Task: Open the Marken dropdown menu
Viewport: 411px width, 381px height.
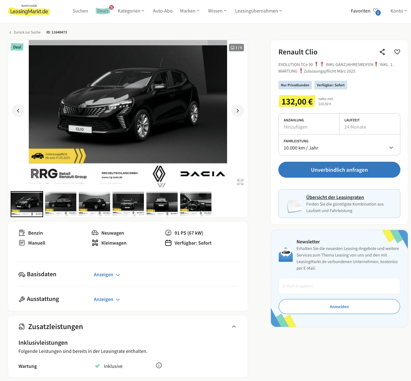Action: pyautogui.click(x=190, y=11)
